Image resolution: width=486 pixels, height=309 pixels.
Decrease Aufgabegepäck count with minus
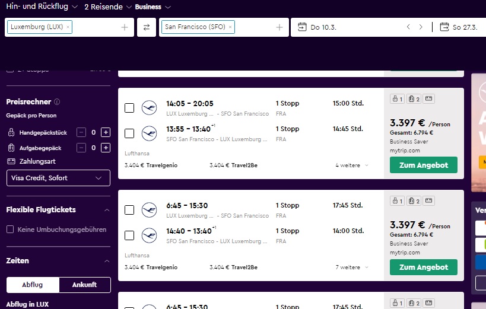82,148
